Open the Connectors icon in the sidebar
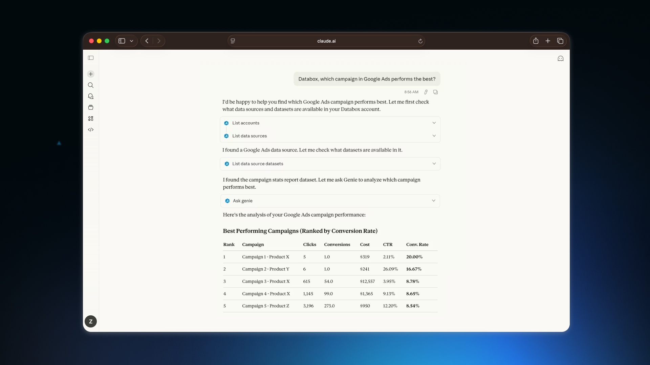Image resolution: width=650 pixels, height=365 pixels. click(91, 118)
